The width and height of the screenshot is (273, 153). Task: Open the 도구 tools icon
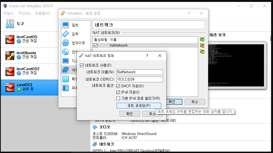(10, 24)
